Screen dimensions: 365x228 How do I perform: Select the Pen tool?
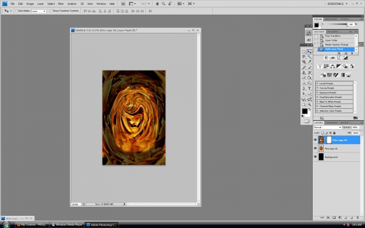[304, 88]
